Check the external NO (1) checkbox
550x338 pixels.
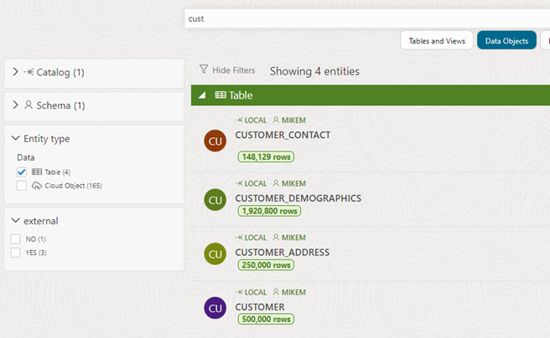[15, 239]
